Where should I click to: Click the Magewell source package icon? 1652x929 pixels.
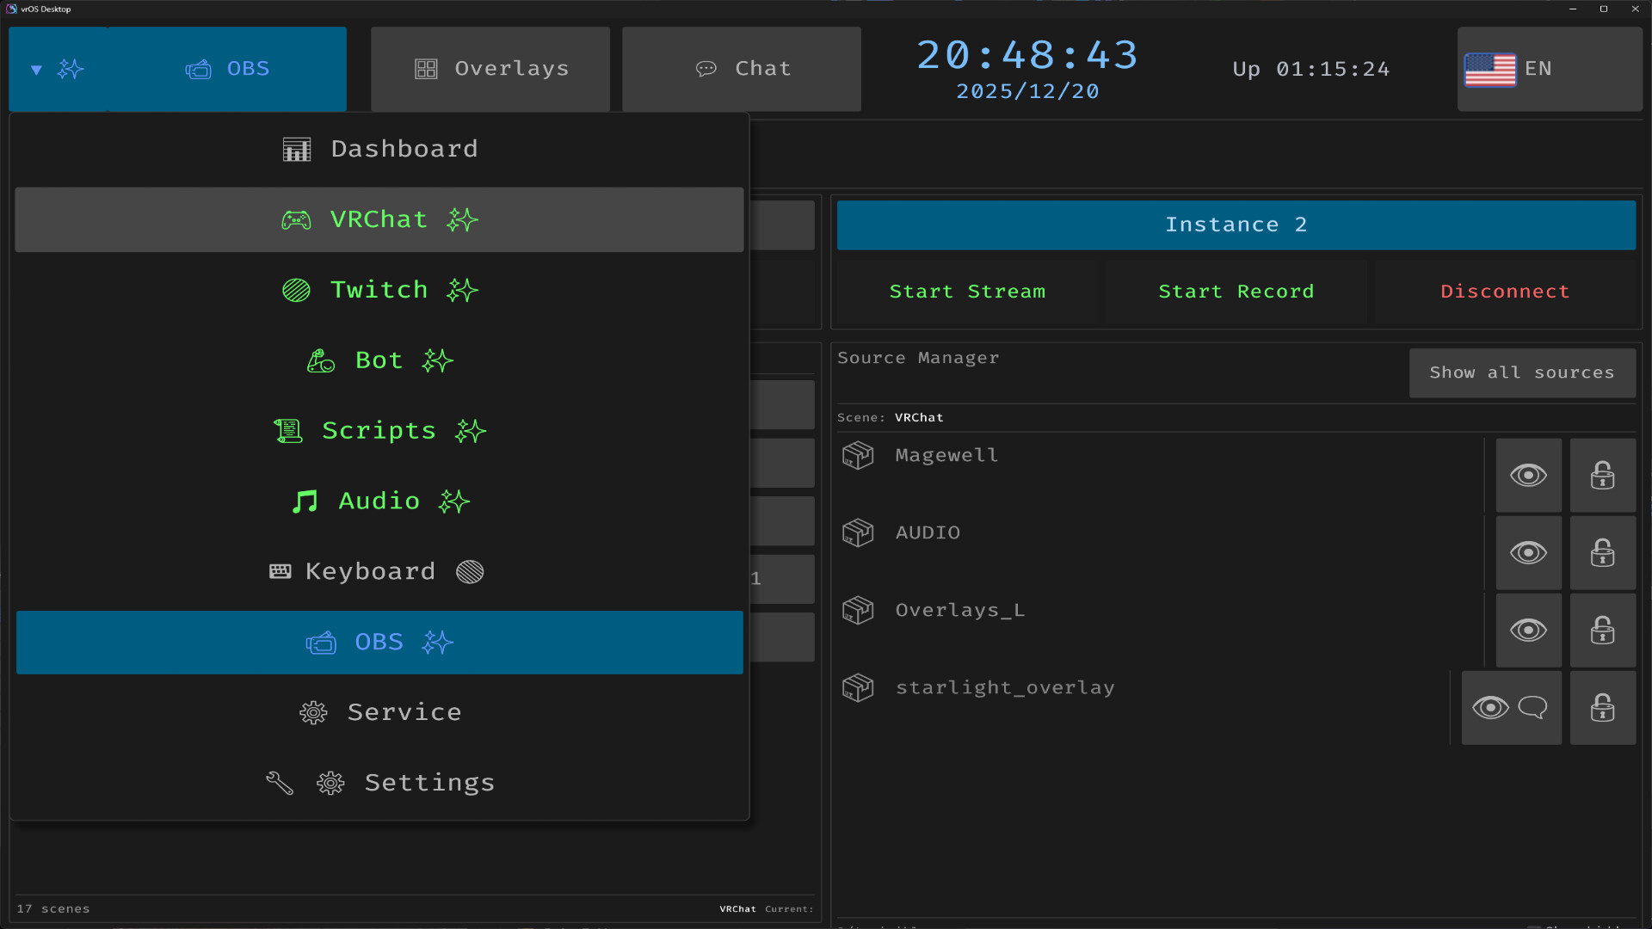[x=857, y=456]
